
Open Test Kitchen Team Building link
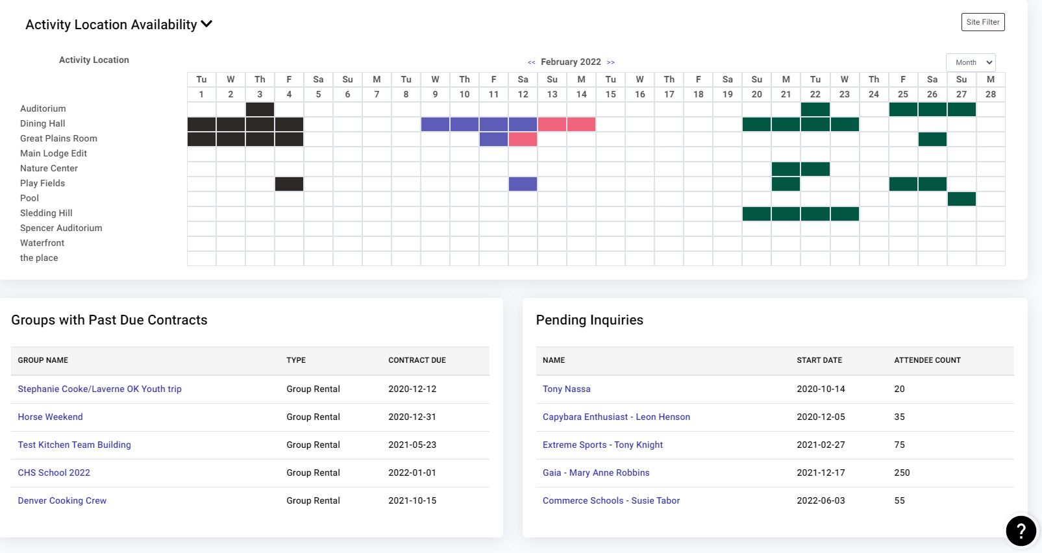[x=75, y=445]
